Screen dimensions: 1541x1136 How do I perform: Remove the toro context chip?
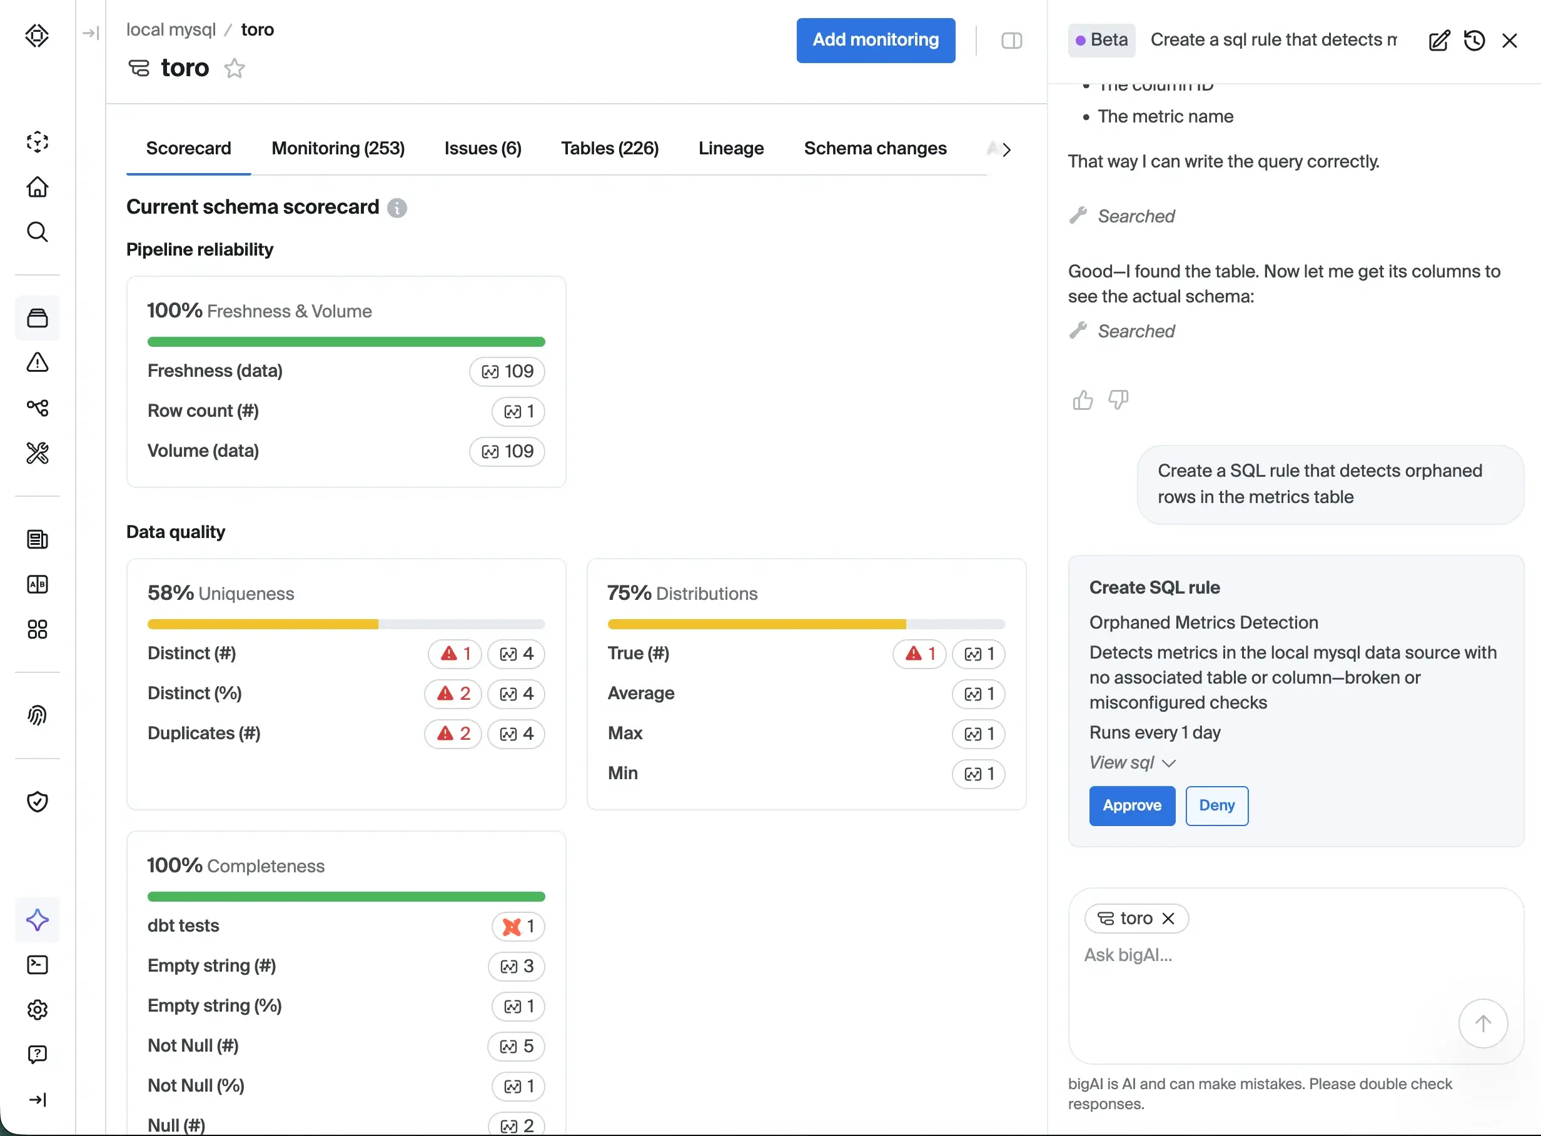[x=1168, y=919]
